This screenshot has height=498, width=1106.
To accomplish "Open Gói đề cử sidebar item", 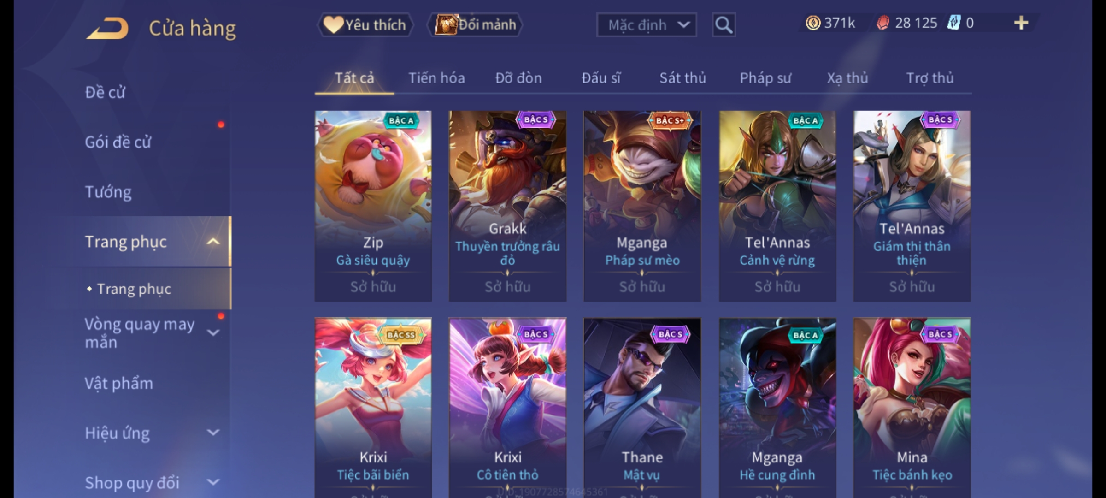I will (118, 142).
